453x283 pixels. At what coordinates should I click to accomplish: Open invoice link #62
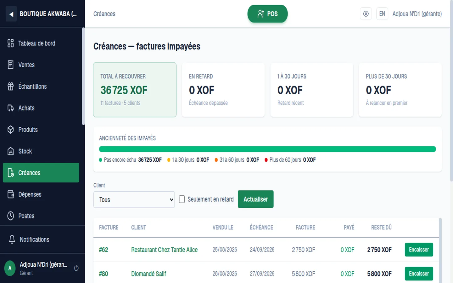click(x=103, y=250)
